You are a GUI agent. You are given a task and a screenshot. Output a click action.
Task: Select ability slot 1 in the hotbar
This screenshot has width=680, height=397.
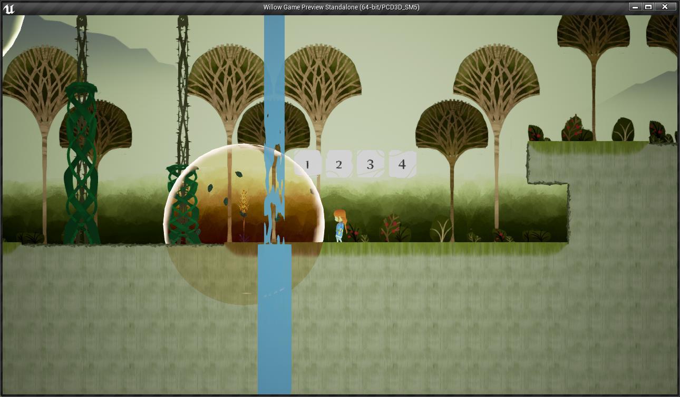coord(307,164)
